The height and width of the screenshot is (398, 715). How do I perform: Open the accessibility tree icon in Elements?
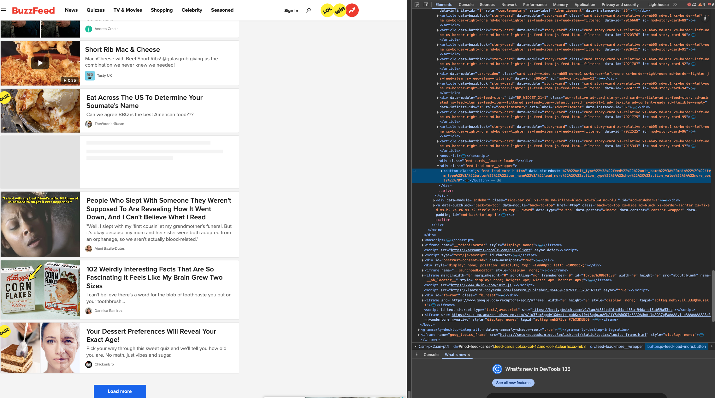coord(705,18)
